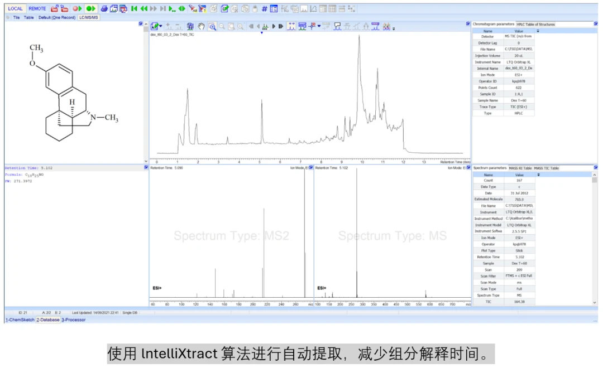The height and width of the screenshot is (368, 603).
Task: Click the pin icon of structure panel
Action: pyautogui.click(x=141, y=24)
